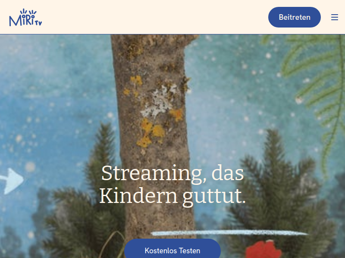The height and width of the screenshot is (258, 345).
Task: Click the word 'guttut.' in headline
Action: tap(214, 196)
